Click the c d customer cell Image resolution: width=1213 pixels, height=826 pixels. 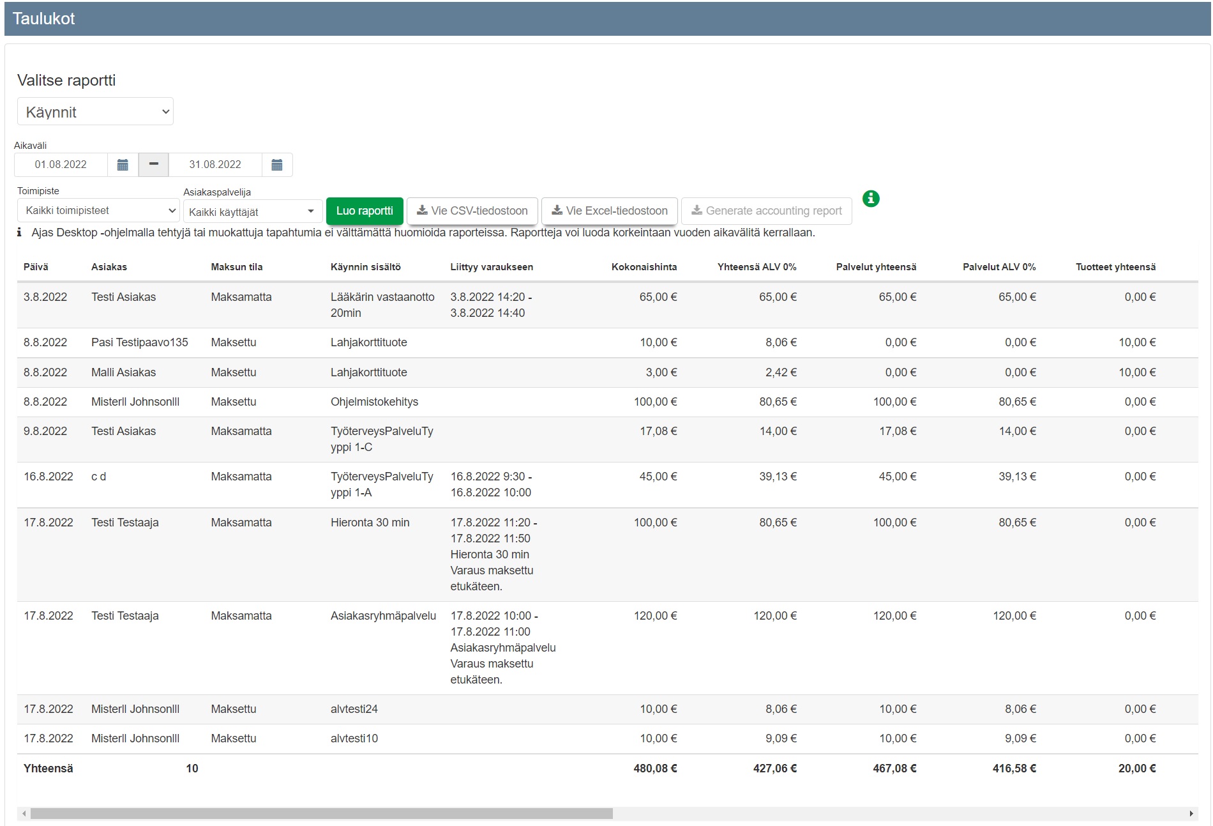[99, 477]
